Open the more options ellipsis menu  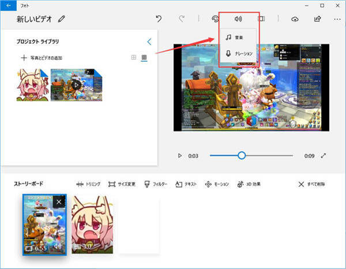click(x=337, y=19)
